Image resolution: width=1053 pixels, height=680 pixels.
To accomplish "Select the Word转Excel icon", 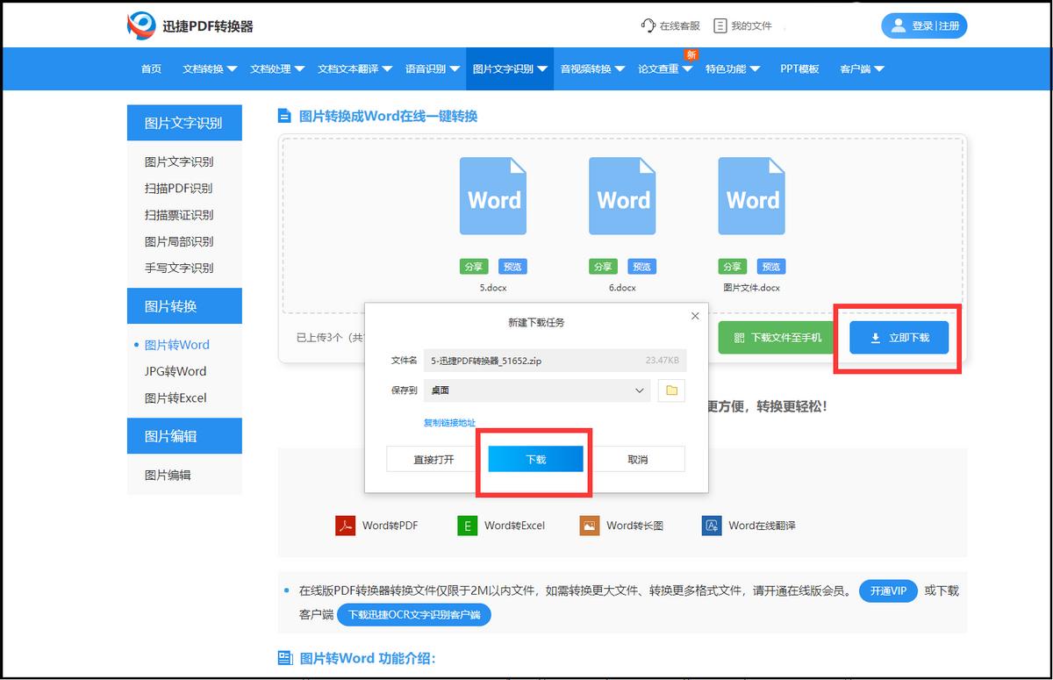I will click(x=466, y=525).
